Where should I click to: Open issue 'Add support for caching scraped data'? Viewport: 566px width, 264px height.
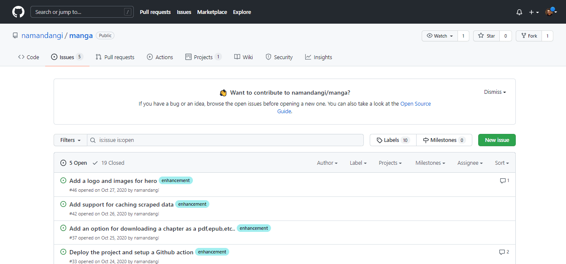[122, 204]
